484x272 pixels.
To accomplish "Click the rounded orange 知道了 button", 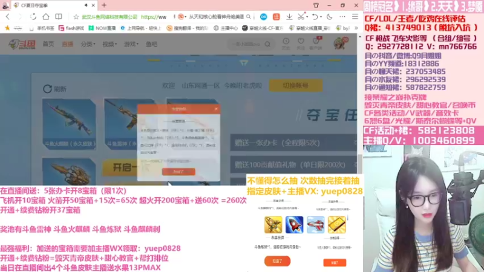I will [277, 261].
